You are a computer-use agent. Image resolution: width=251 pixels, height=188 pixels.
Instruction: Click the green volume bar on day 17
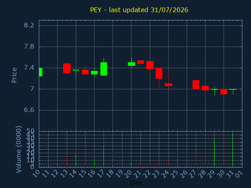[x=104, y=156]
